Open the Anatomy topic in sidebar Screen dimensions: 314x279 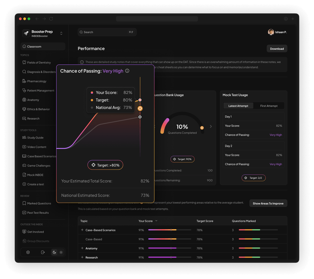(x=31, y=100)
